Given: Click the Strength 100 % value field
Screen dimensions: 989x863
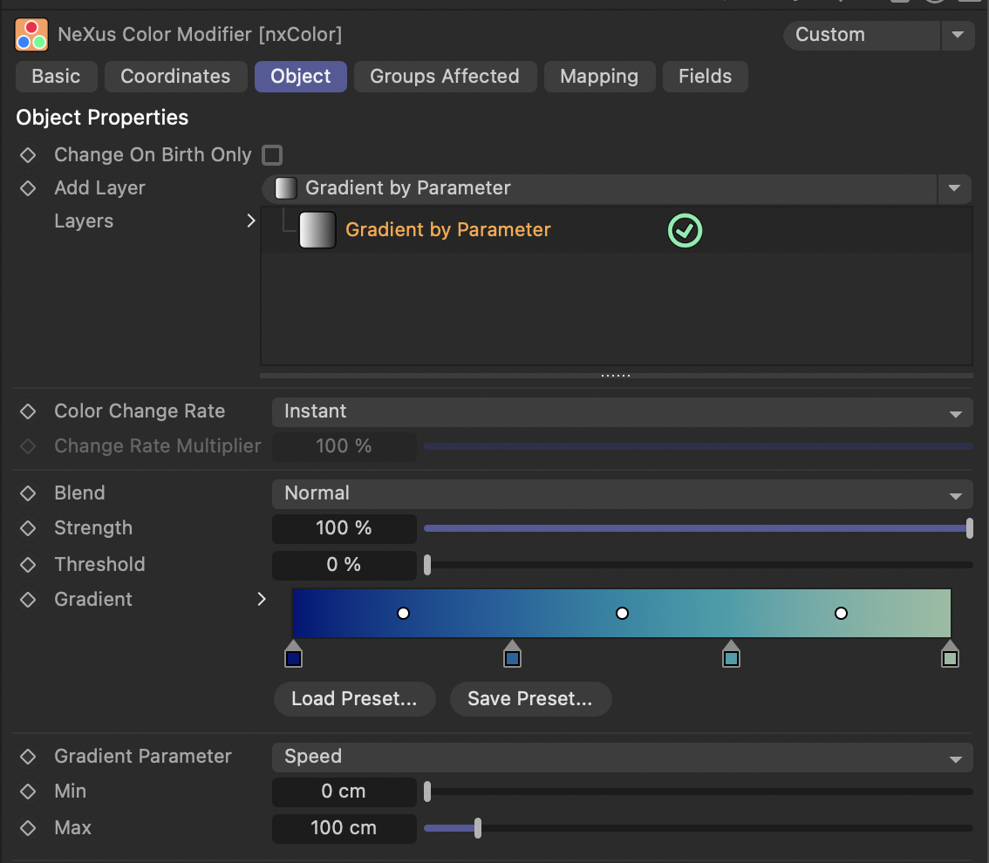Looking at the screenshot, I should (x=344, y=528).
